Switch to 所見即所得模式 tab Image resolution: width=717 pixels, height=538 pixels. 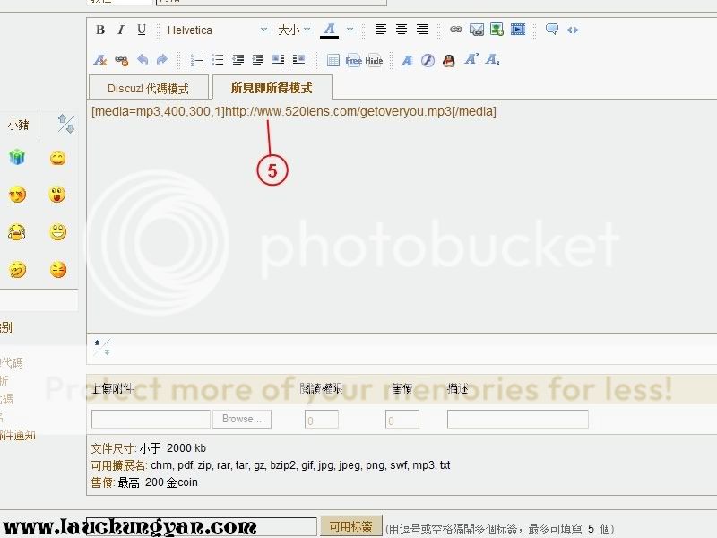point(272,87)
